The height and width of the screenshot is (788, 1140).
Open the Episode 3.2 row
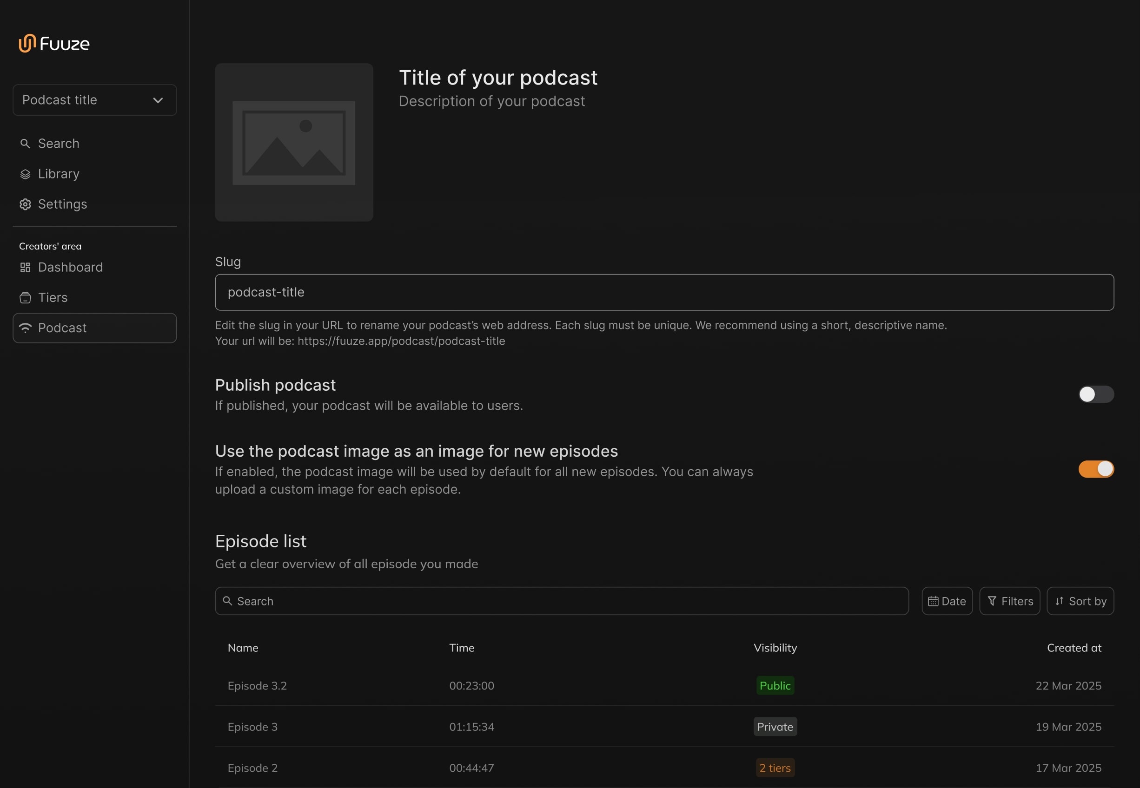(257, 686)
